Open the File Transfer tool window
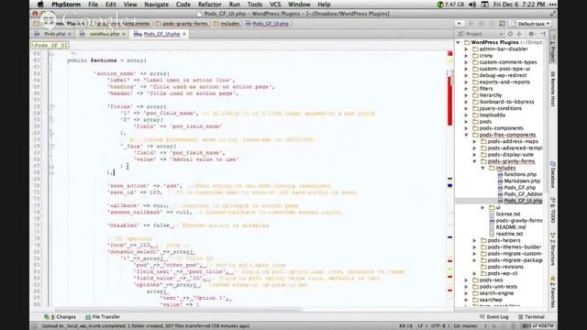Screen dimensions: 587x330 (103, 317)
